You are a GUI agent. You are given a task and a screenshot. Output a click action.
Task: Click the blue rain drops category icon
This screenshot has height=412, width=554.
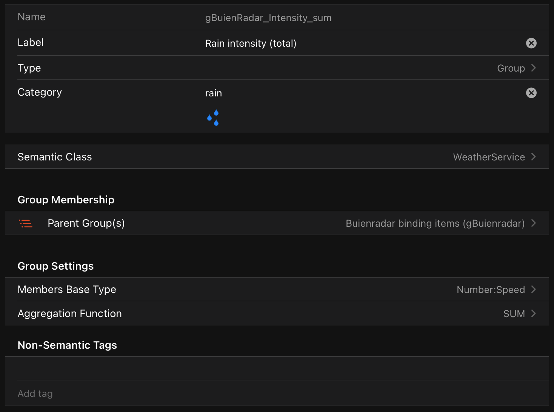tap(213, 118)
